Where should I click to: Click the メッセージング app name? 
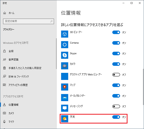click(x=76, y=106)
